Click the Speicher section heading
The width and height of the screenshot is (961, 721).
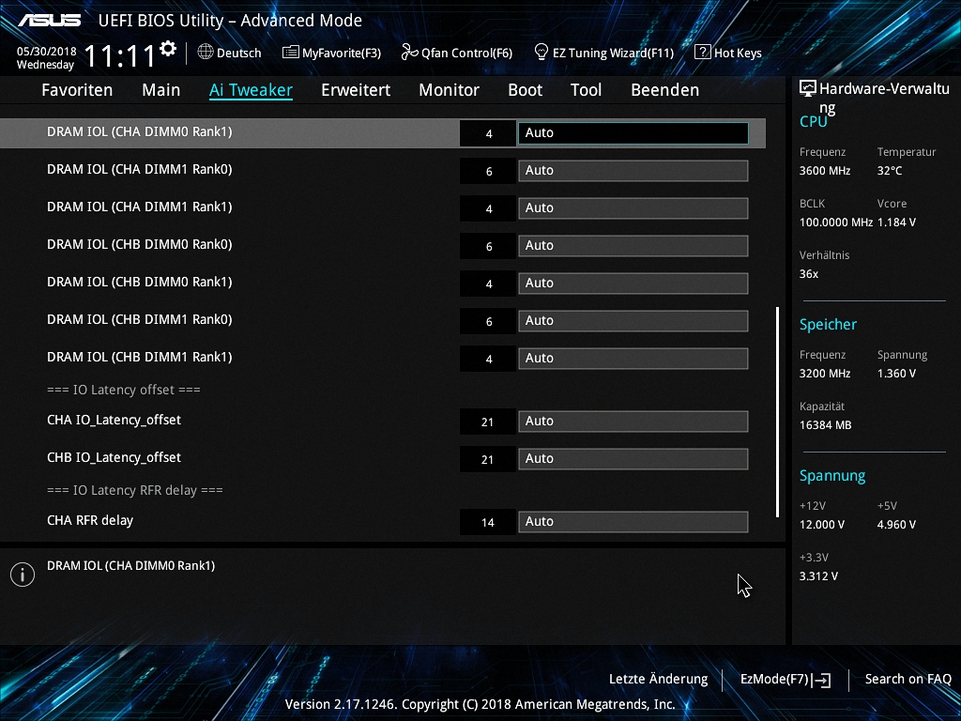[828, 324]
